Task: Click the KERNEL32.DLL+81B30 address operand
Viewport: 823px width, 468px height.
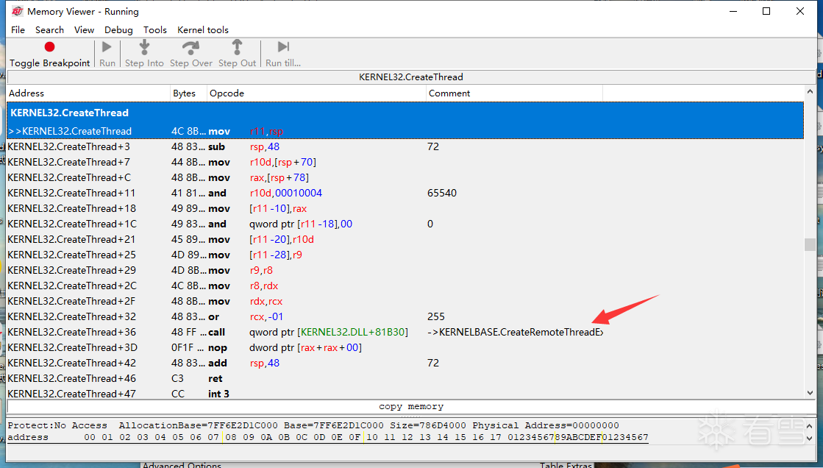Action: (x=352, y=332)
